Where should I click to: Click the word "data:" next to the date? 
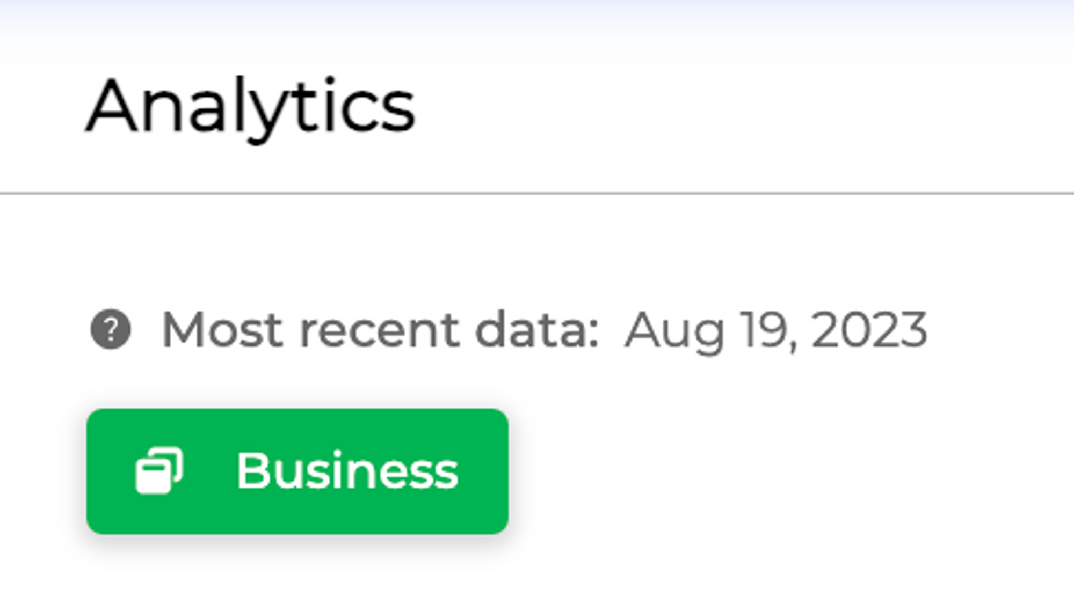[536, 329]
